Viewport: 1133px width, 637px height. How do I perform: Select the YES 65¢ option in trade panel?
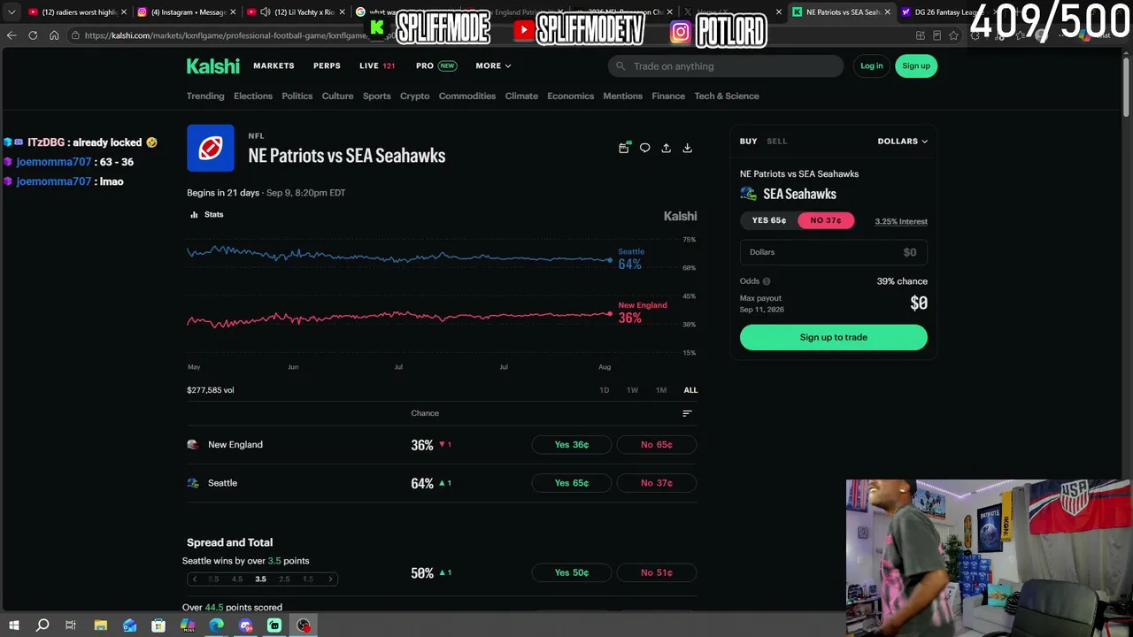768,220
